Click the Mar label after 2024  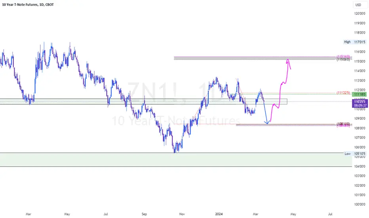click(256, 214)
